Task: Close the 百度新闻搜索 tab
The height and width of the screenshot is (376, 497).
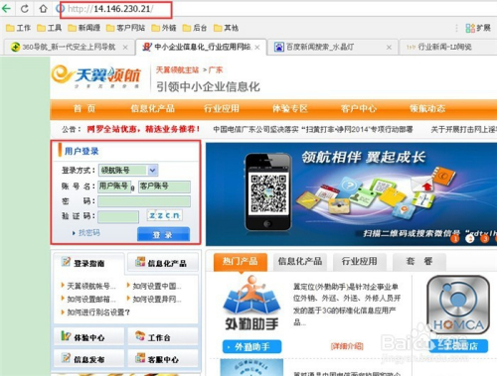Action: pos(389,48)
